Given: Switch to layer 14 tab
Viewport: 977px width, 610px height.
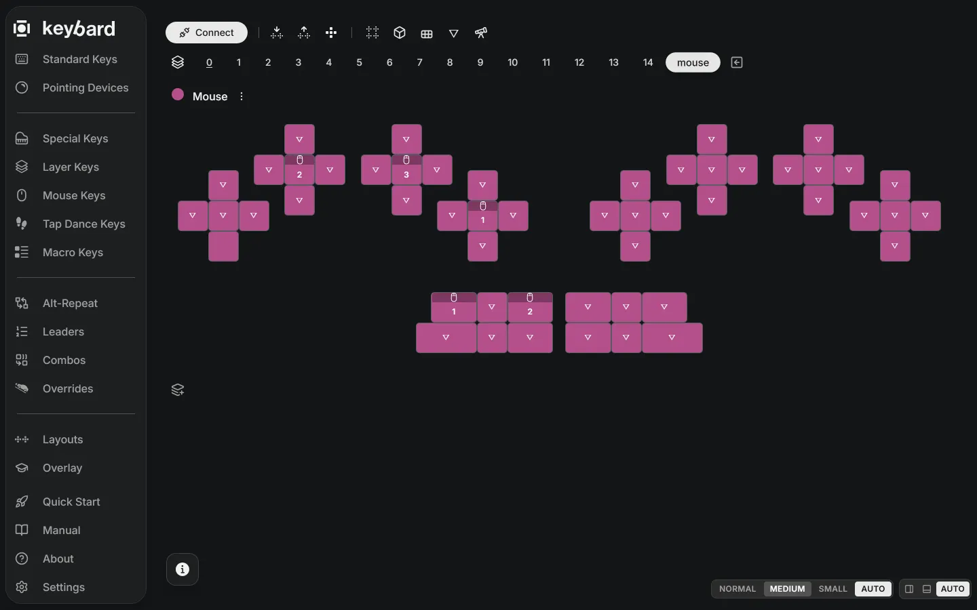Looking at the screenshot, I should 648,62.
